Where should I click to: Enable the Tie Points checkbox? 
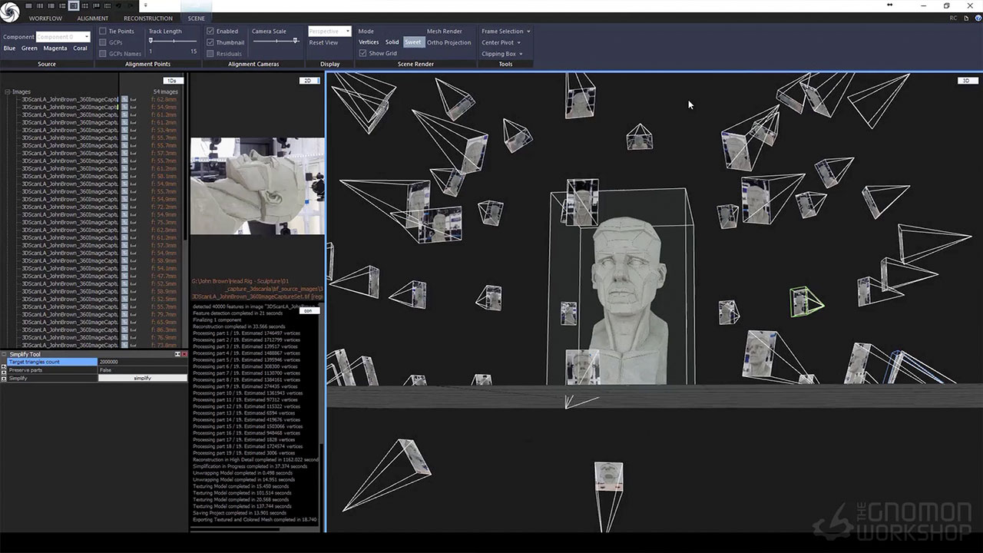pos(103,31)
